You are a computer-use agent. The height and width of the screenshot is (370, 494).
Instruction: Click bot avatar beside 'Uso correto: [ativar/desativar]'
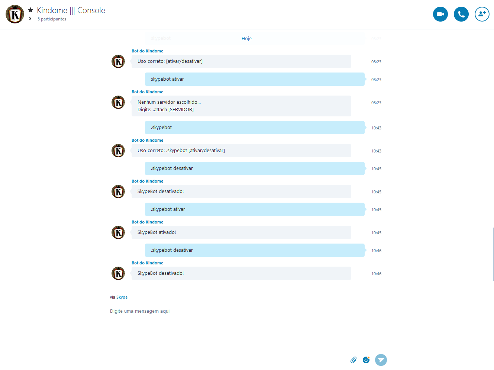[x=118, y=61]
